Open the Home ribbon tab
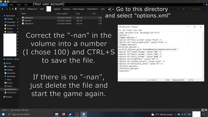208x117 pixels. click(11, 5)
